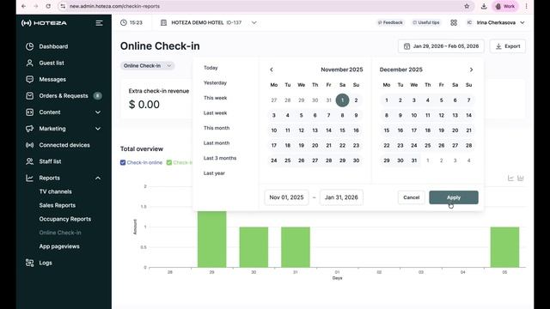Select November 15 in the calendar
The height and width of the screenshot is (309, 550).
(x=342, y=130)
